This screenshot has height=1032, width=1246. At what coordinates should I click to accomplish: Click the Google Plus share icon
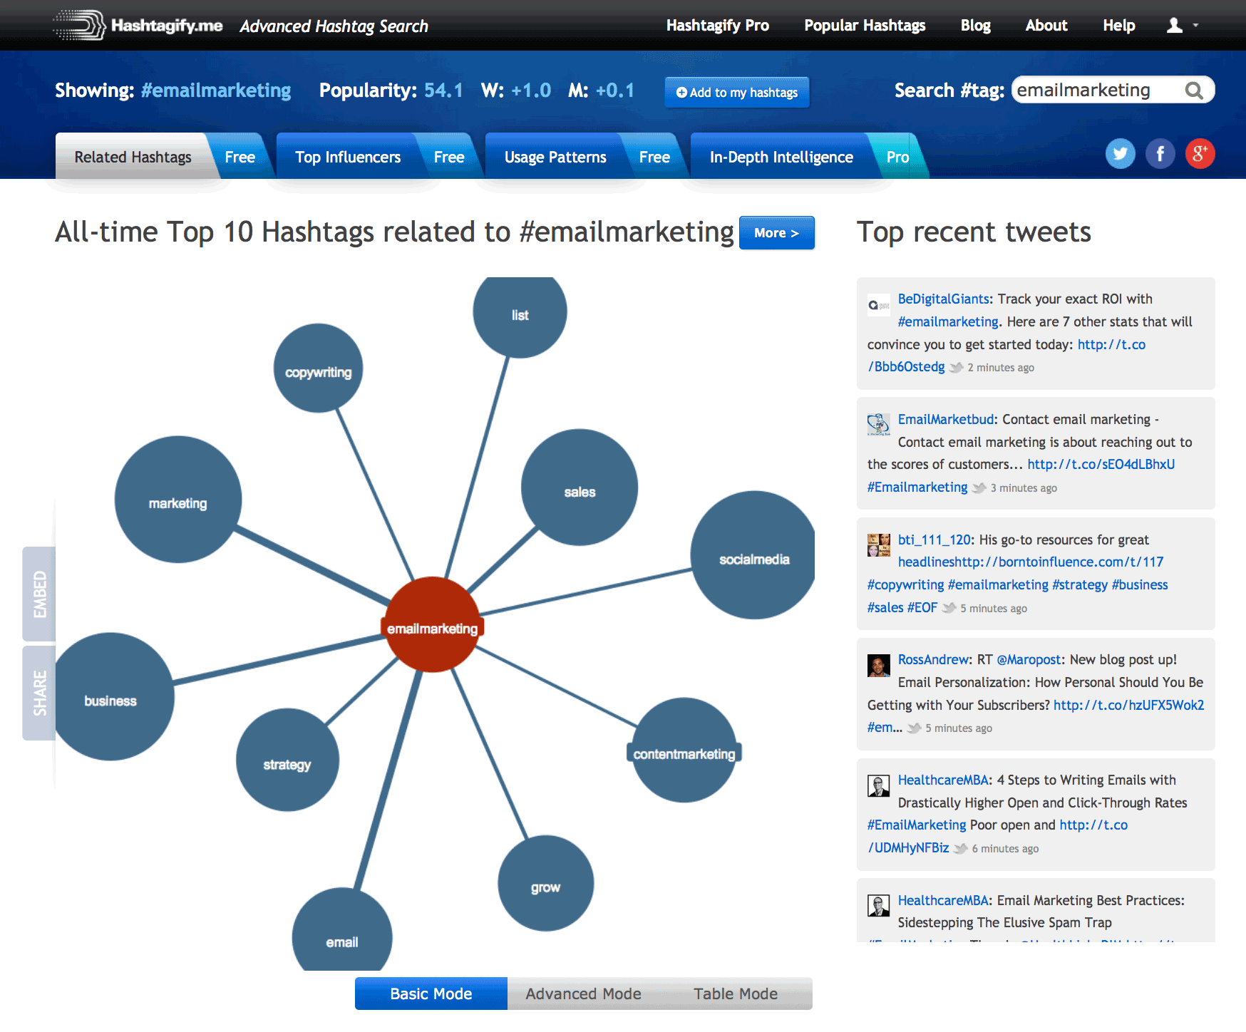coord(1200,154)
